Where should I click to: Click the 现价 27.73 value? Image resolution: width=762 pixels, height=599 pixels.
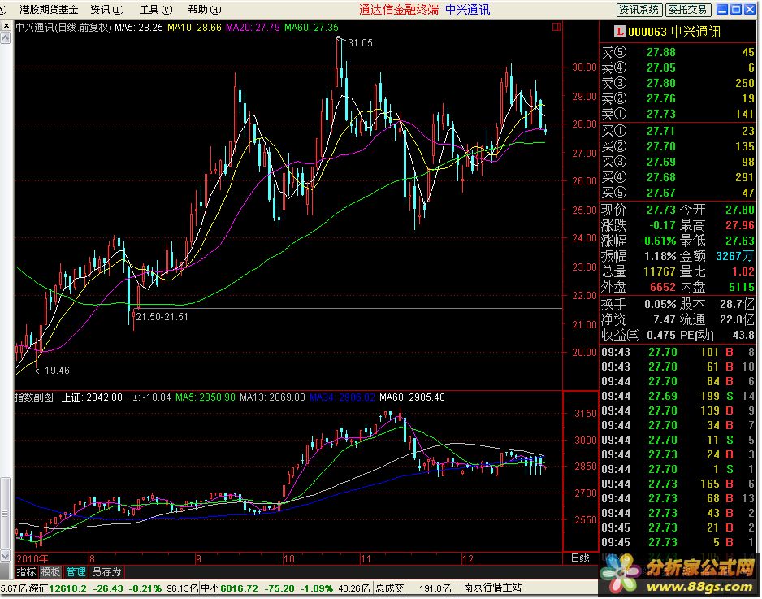[x=661, y=210]
